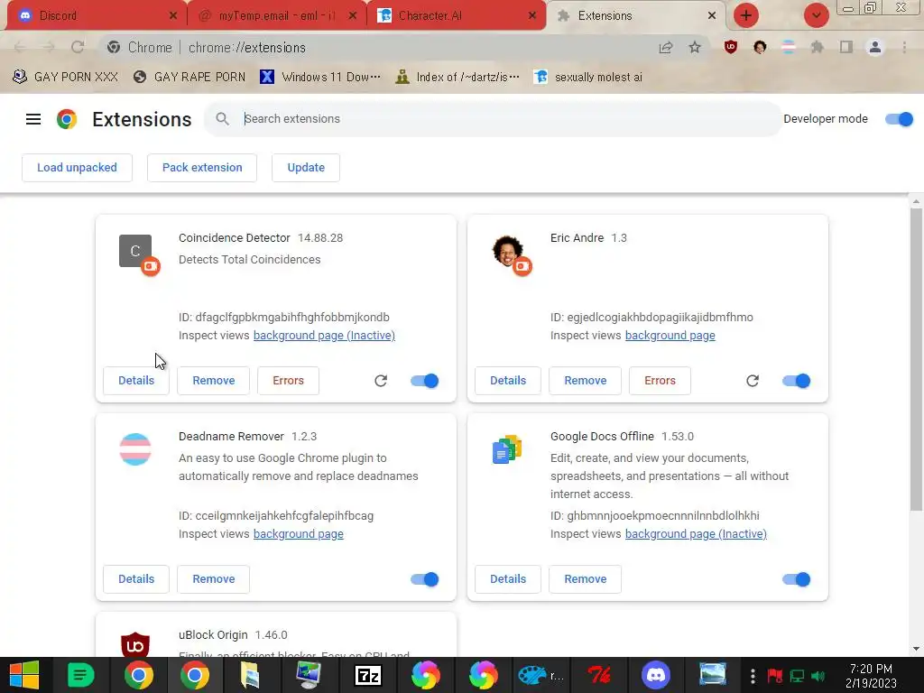Viewport: 924px width, 693px height.
Task: Open the file explorer taskbar icon
Action: (251, 675)
